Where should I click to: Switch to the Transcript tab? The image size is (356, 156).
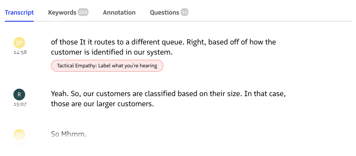point(19,13)
